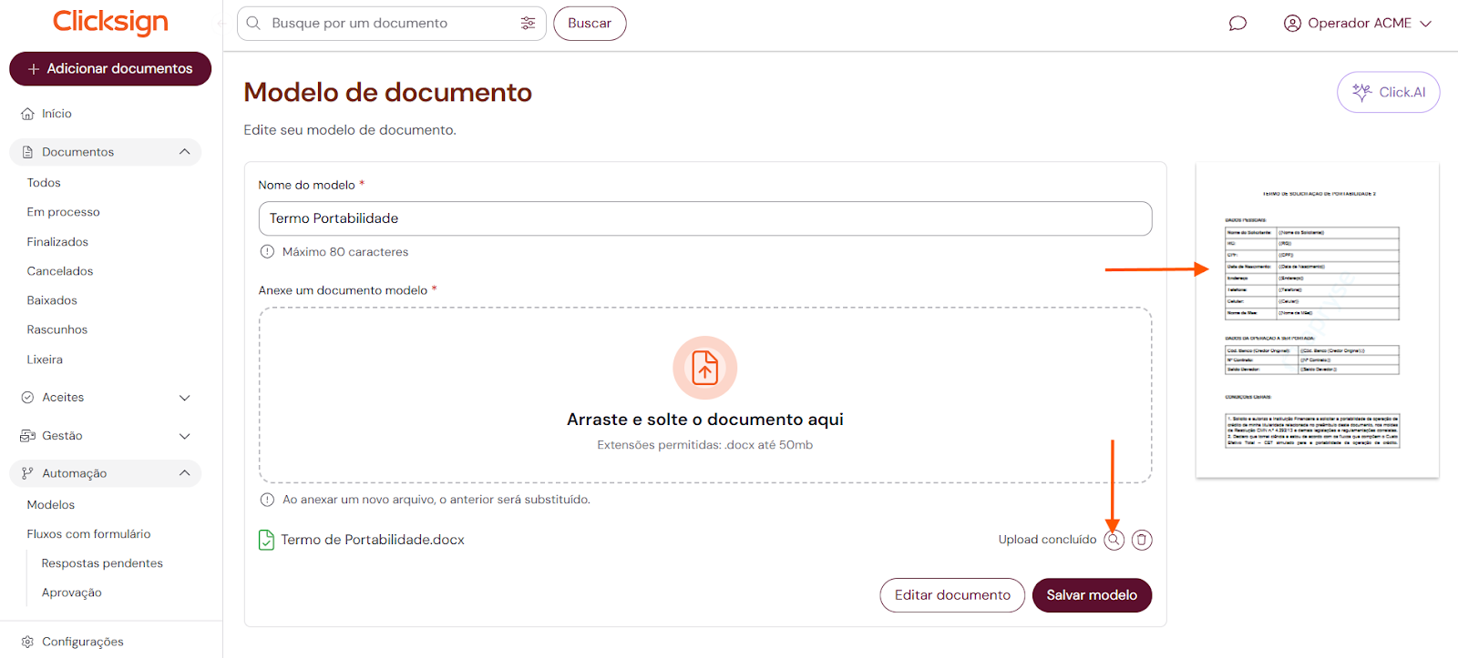Preview uploaded file with magnifier icon

click(x=1114, y=540)
